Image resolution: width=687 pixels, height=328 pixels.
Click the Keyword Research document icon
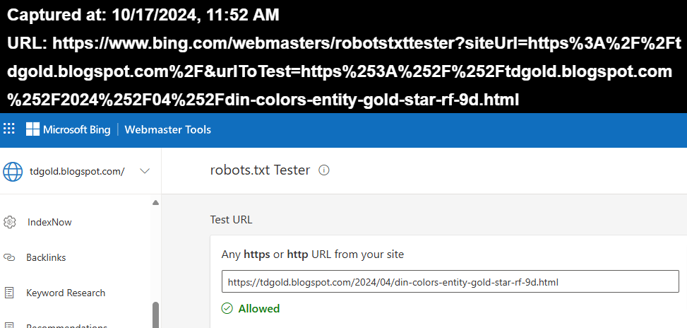[10, 293]
